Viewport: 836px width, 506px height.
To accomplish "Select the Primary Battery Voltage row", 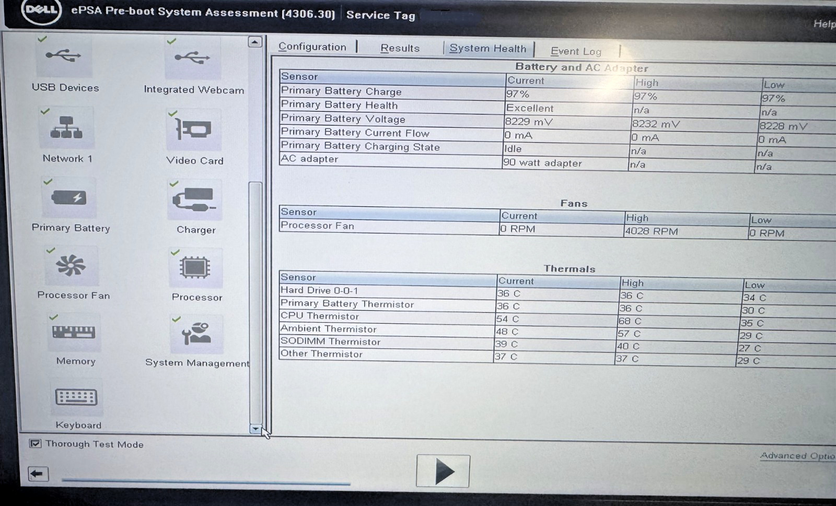I will [558, 122].
